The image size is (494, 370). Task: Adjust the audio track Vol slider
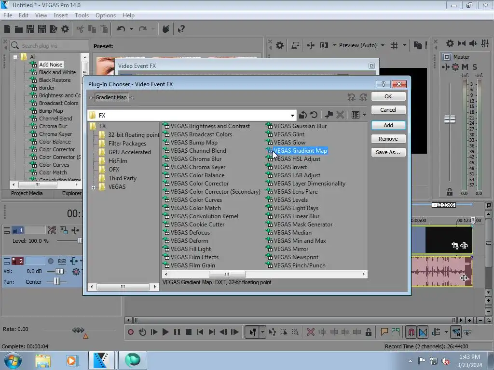click(x=59, y=271)
